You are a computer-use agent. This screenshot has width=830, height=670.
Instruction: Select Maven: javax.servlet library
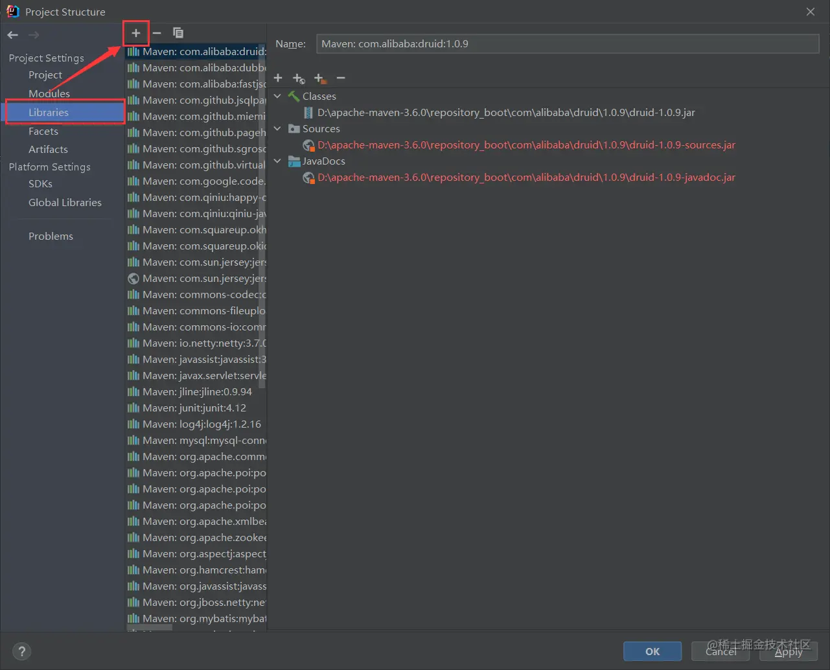coord(196,375)
